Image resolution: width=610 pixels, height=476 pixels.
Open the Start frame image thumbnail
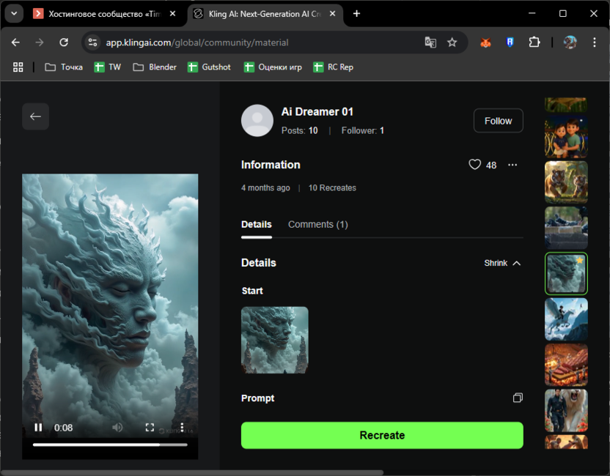pos(275,340)
